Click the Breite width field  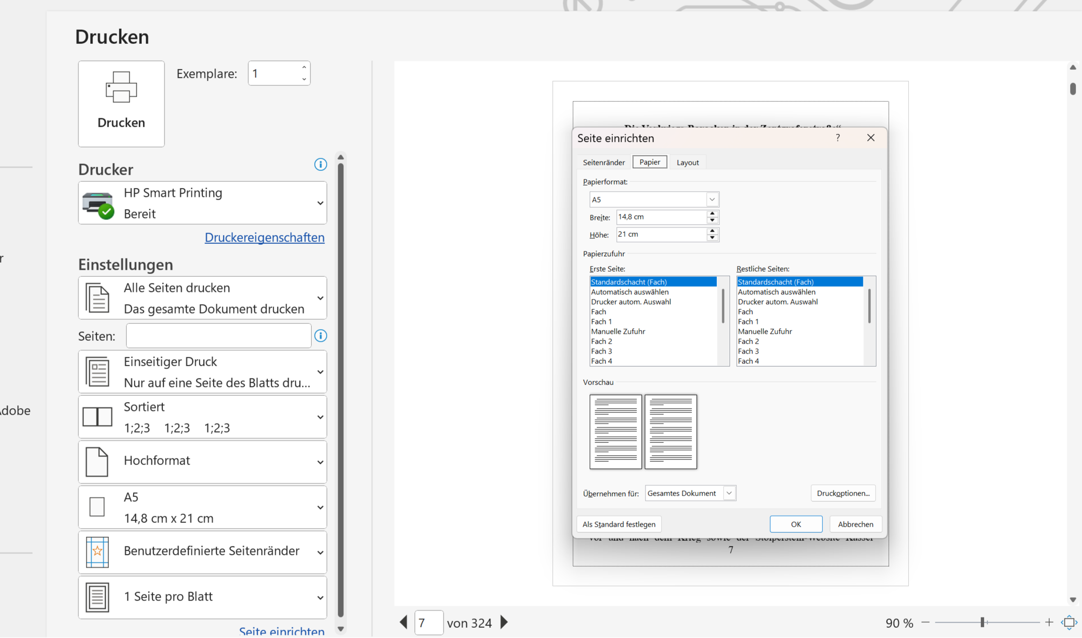coord(661,217)
